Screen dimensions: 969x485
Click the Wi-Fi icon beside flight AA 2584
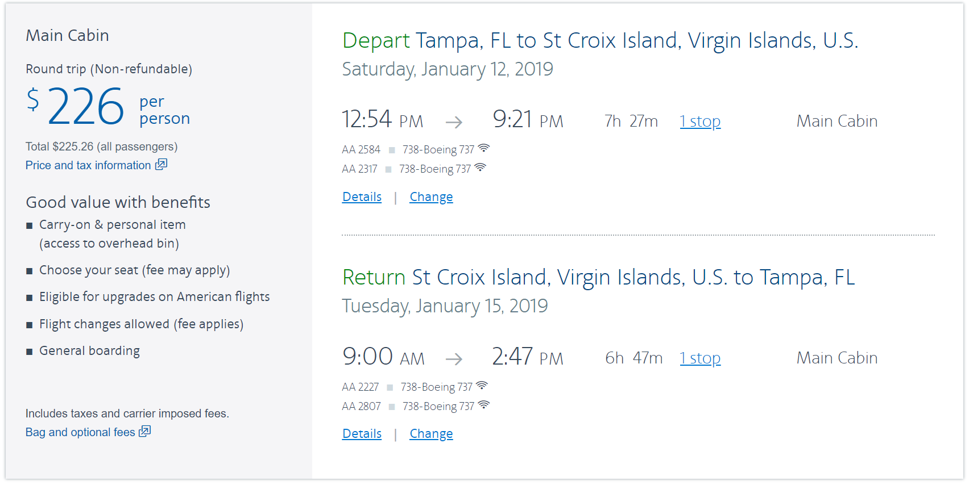[484, 148]
